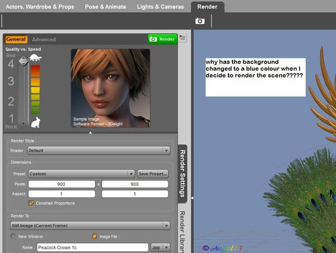Select quality level 3
336x253 pixels.
(x=11, y=81)
